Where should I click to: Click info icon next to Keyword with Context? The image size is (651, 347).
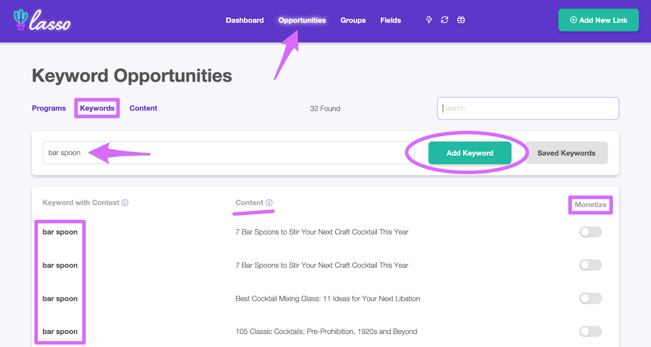point(125,202)
